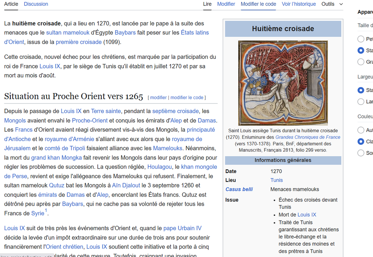This screenshot has height=257, width=373.
Task: Open the Baybars link in intro paragraph
Action: click(125, 32)
